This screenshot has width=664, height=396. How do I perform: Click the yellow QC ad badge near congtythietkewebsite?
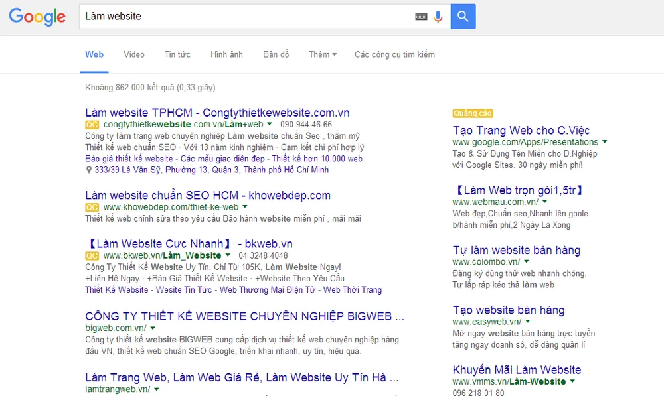92,124
